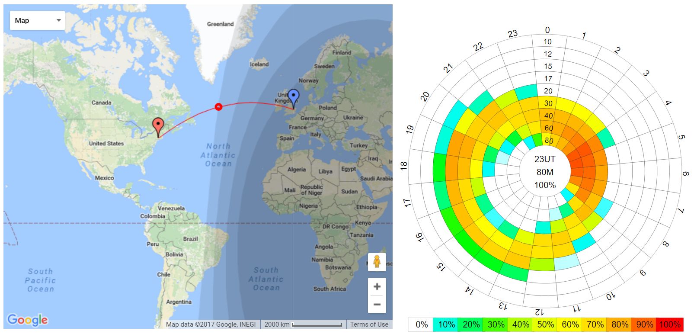The width and height of the screenshot is (694, 334).
Task: Select the 80% orange legend swatch
Action: click(x=620, y=324)
